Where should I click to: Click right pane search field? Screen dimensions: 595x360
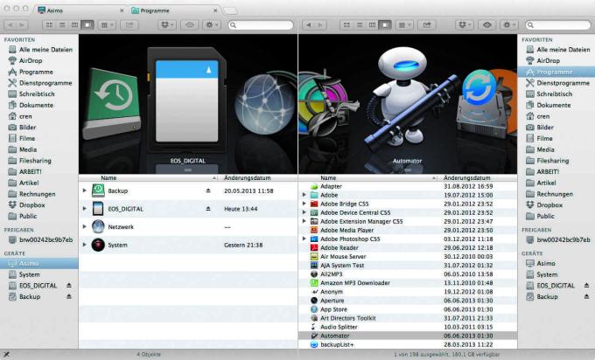pyautogui.click(x=558, y=25)
